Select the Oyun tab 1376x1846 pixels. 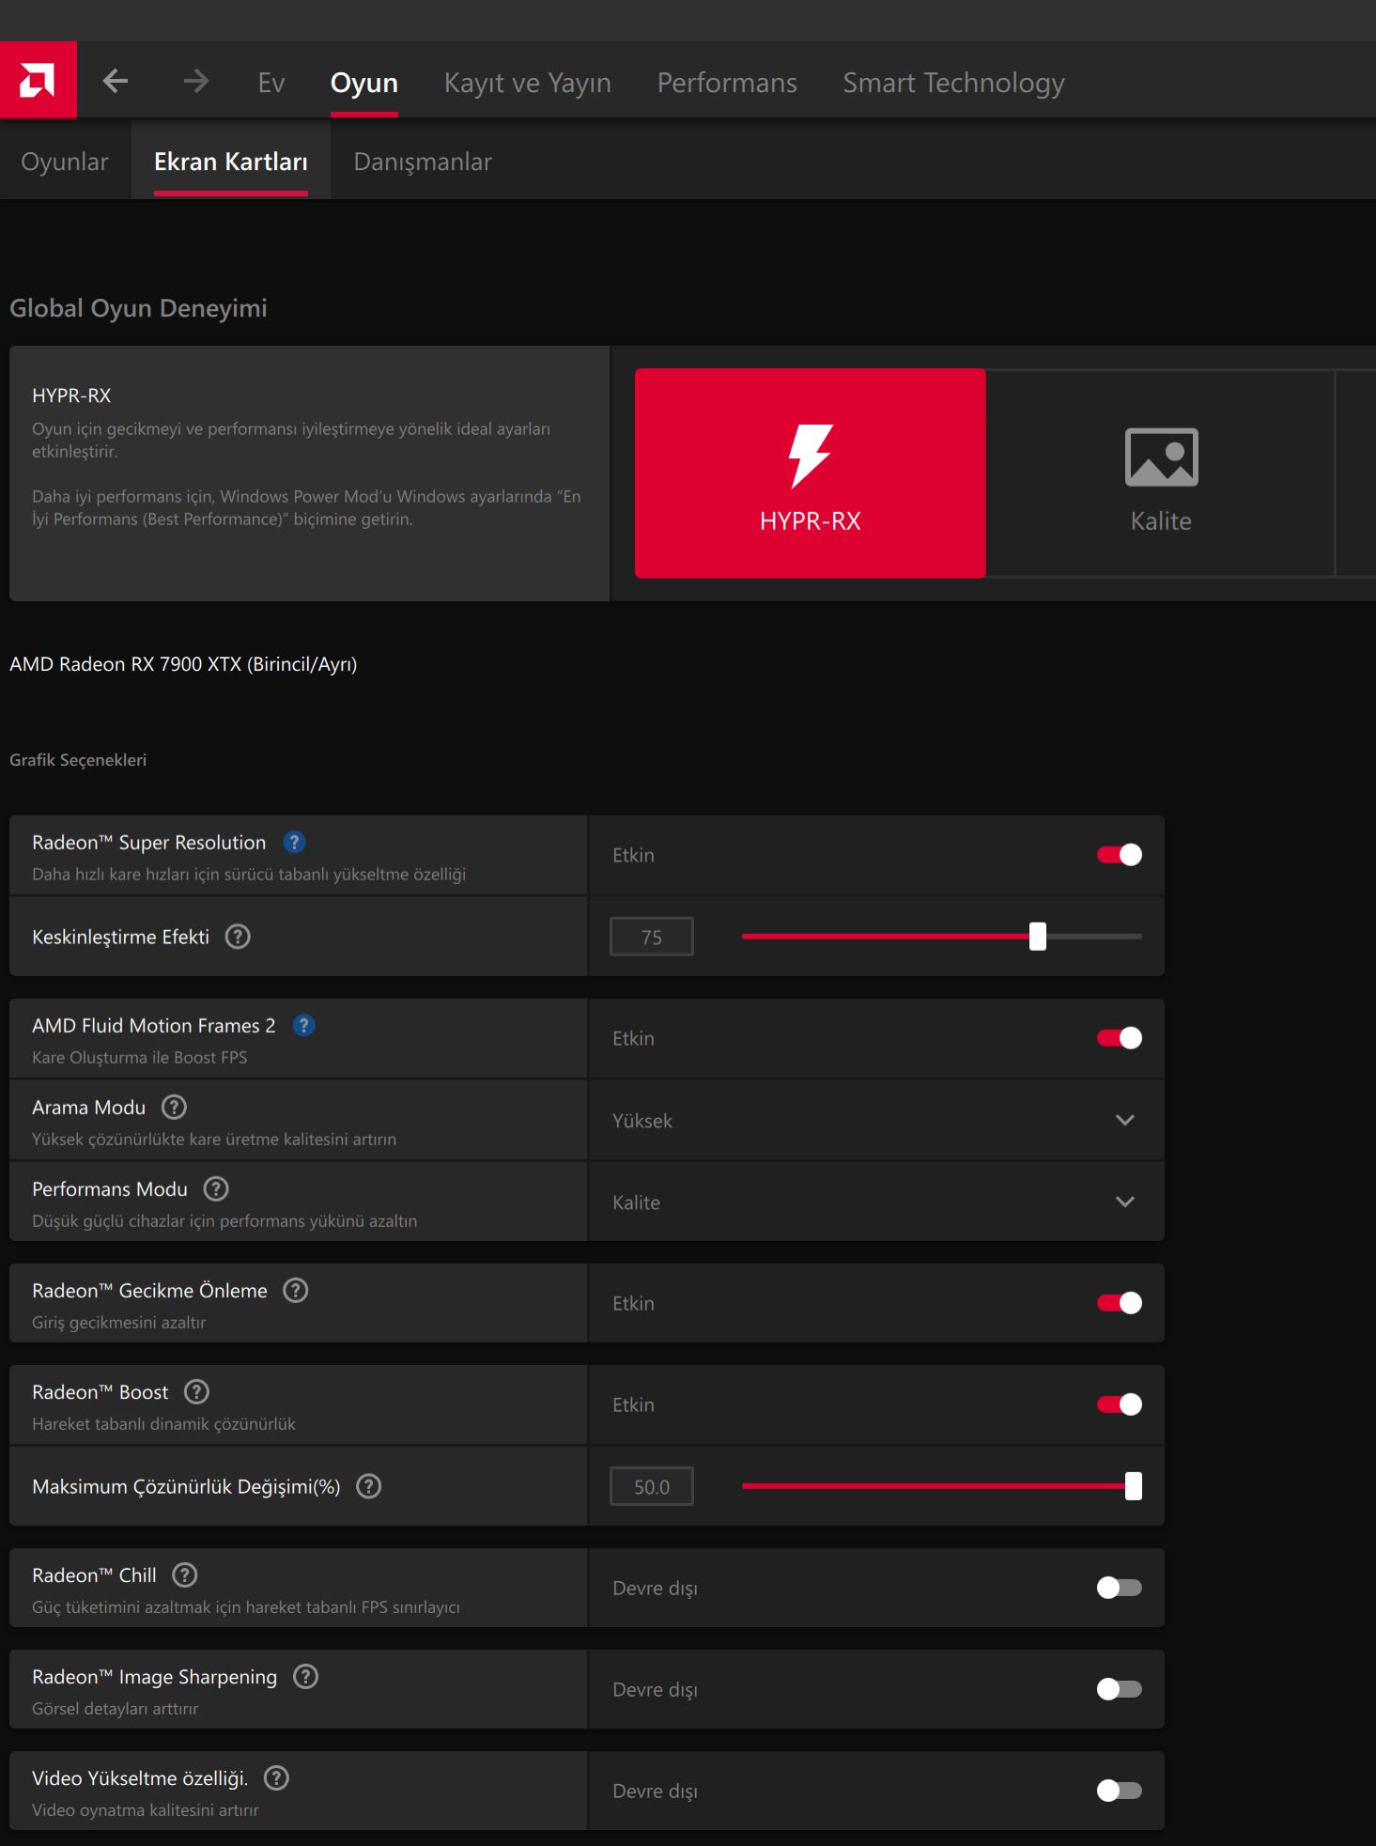[x=364, y=83]
